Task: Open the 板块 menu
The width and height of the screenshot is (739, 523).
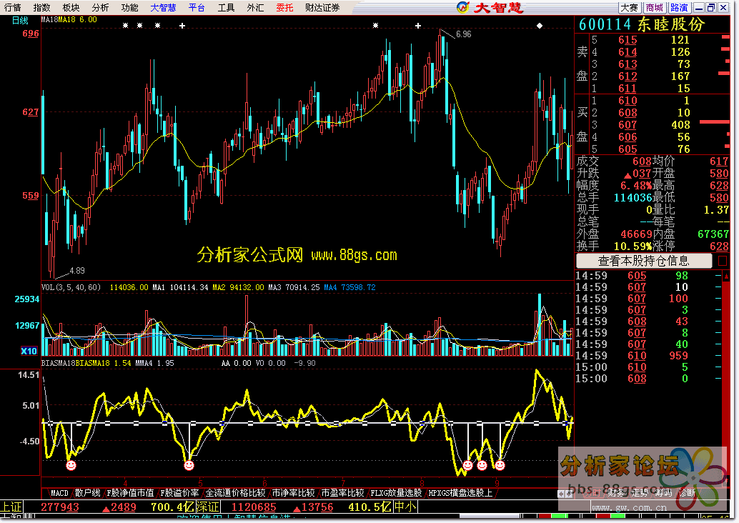Action: [x=71, y=8]
